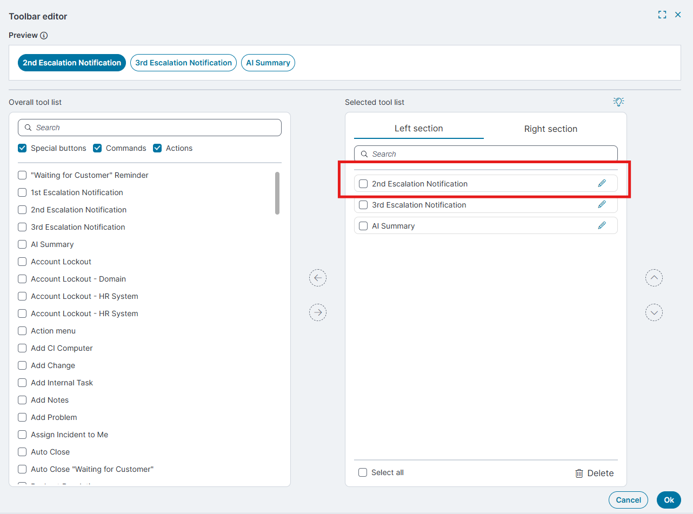Move selected tool up in order
This screenshot has width=693, height=514.
coord(654,278)
